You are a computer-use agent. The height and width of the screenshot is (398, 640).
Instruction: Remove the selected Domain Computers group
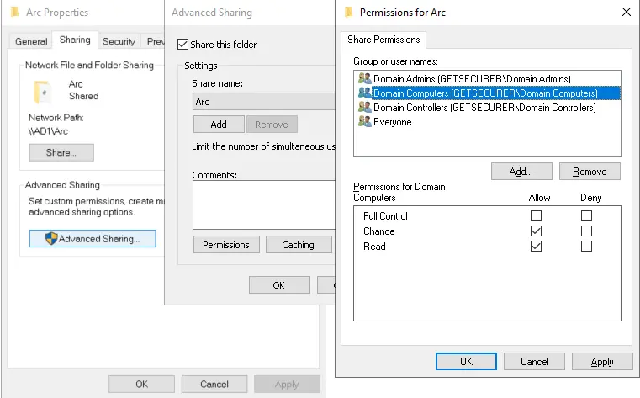[589, 172]
